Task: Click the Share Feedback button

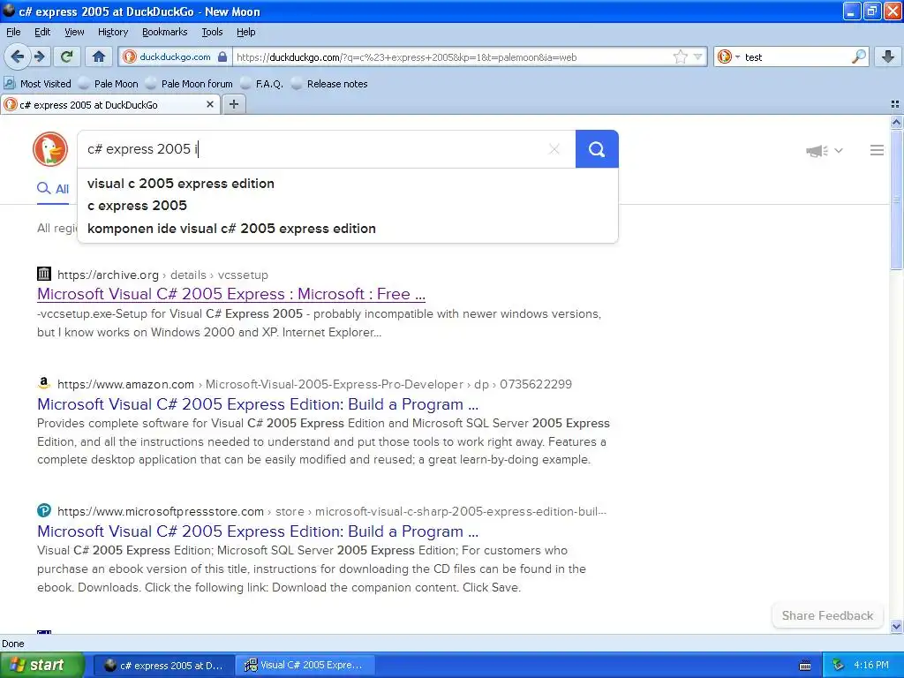Action: point(826,615)
